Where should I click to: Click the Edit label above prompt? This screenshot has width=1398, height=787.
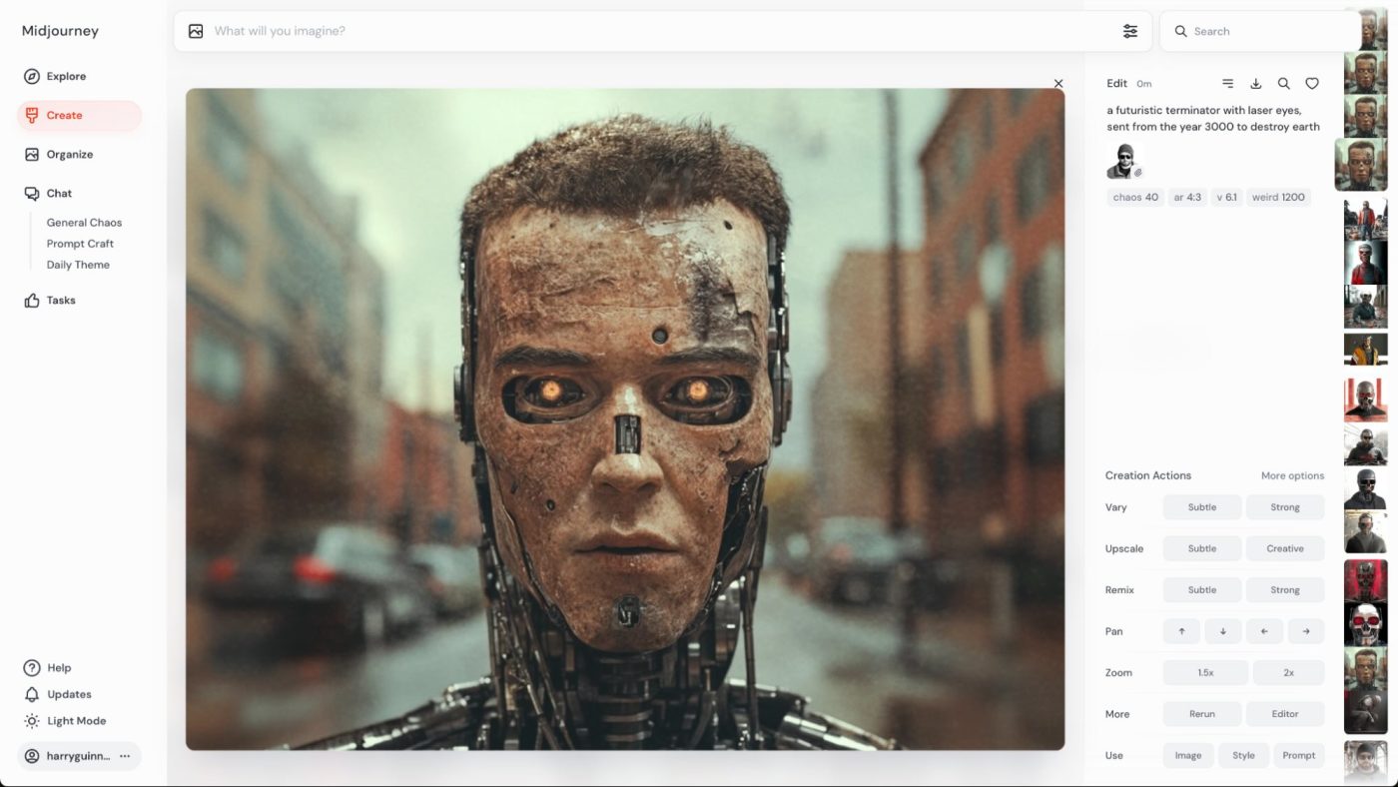click(x=1116, y=84)
